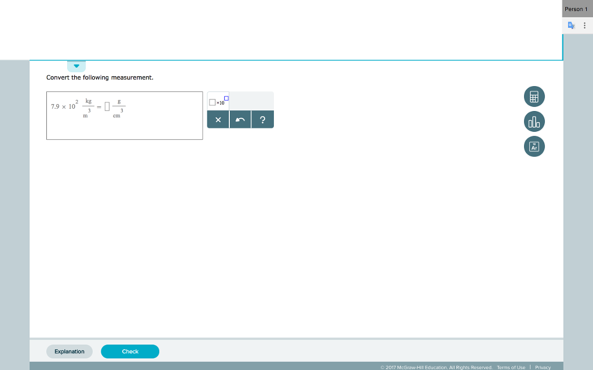Click the coefficient input box before ×10
The width and height of the screenshot is (593, 370).
[213, 102]
